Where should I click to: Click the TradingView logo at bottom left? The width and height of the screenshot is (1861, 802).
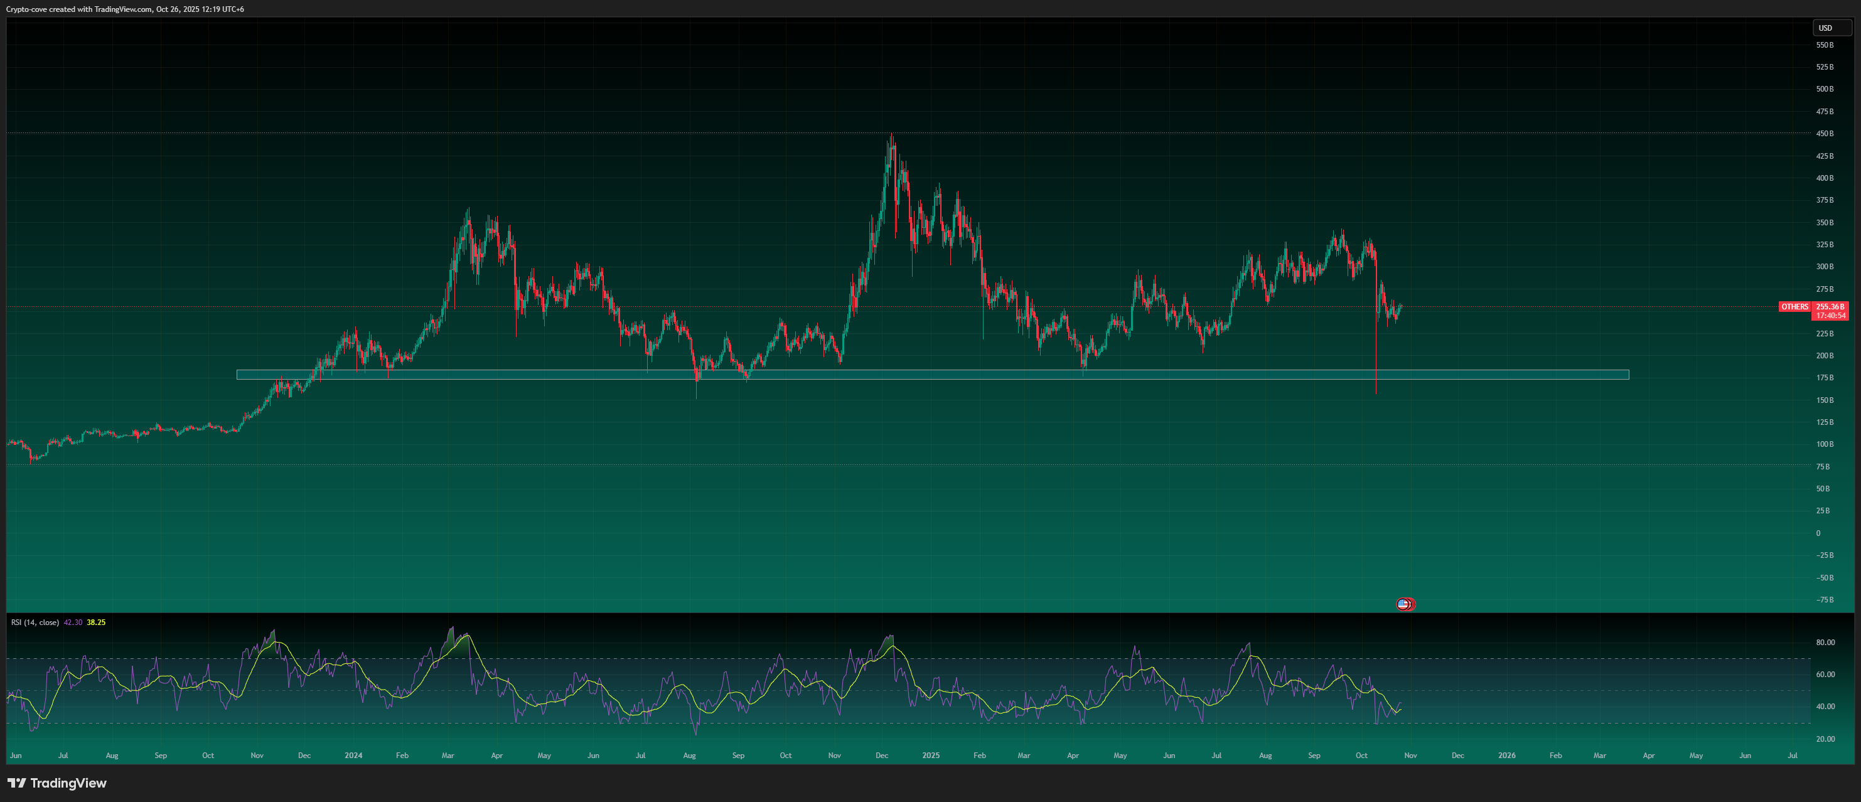57,783
